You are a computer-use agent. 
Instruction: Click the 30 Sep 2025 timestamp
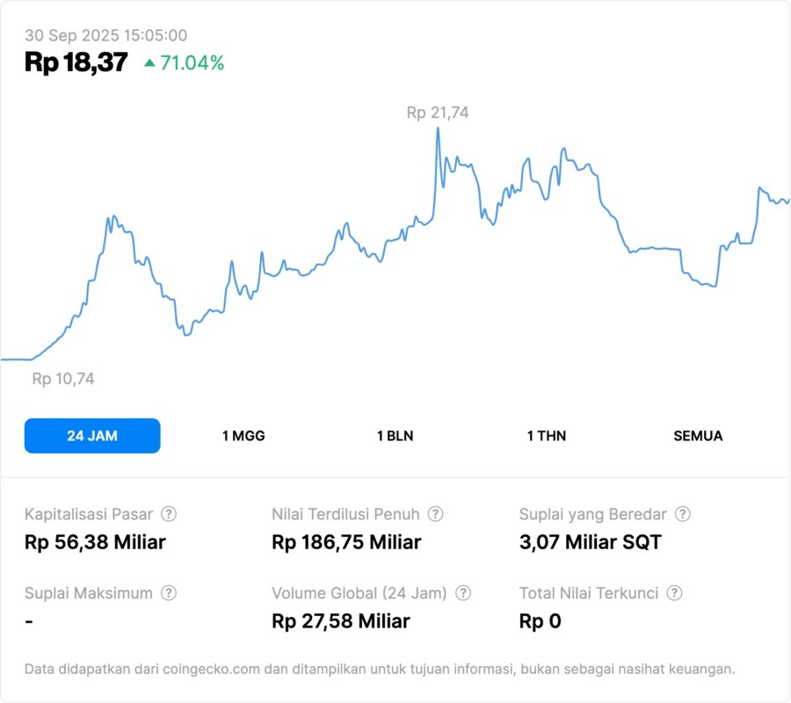[105, 35]
